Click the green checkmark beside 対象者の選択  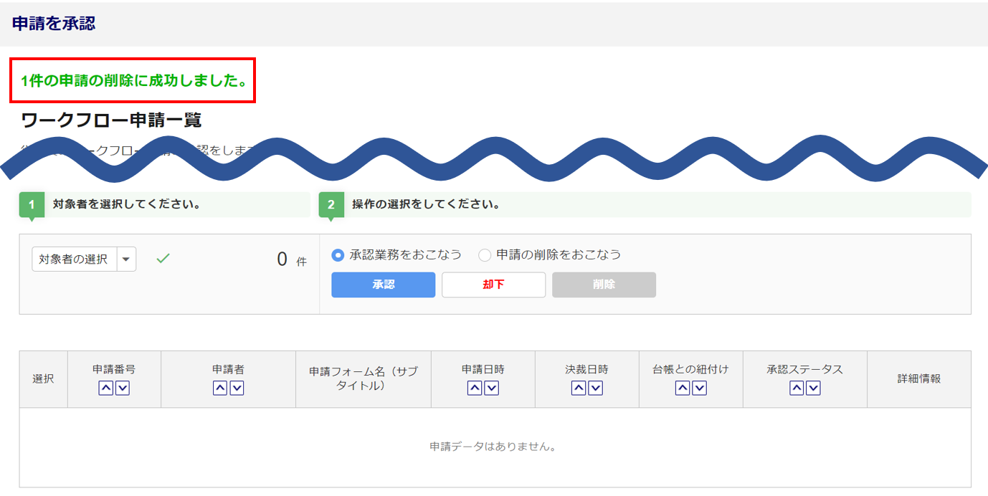pos(163,259)
